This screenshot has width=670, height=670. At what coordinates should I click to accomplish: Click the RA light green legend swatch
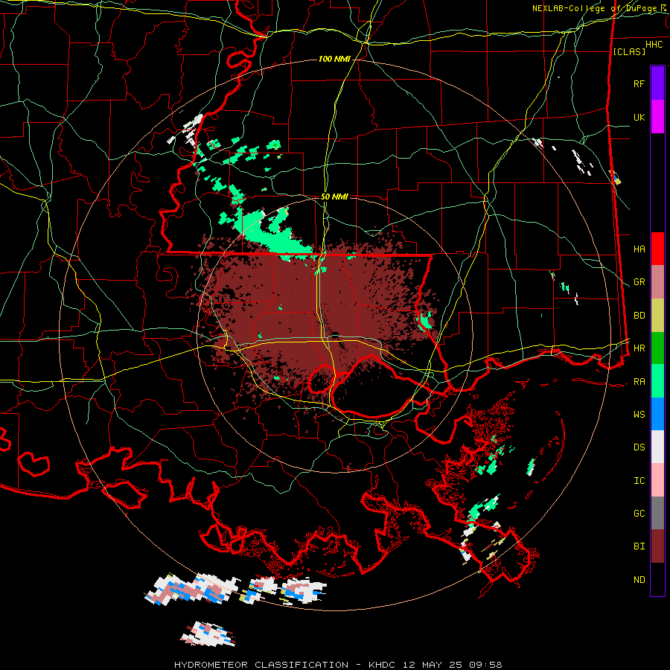[657, 381]
